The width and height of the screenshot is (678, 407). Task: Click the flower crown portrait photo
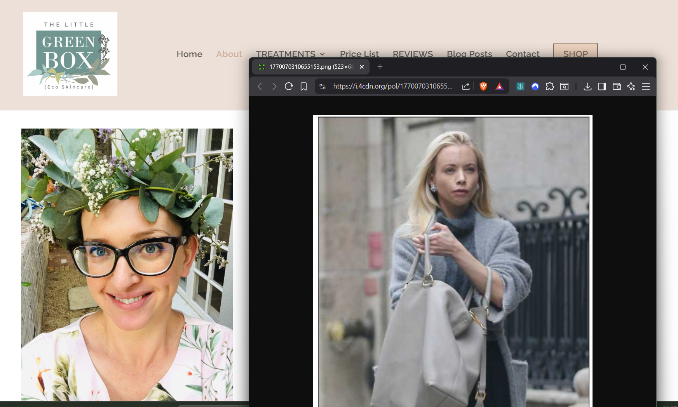[x=127, y=264]
